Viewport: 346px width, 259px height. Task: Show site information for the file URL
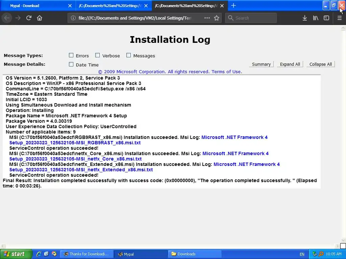73,18
